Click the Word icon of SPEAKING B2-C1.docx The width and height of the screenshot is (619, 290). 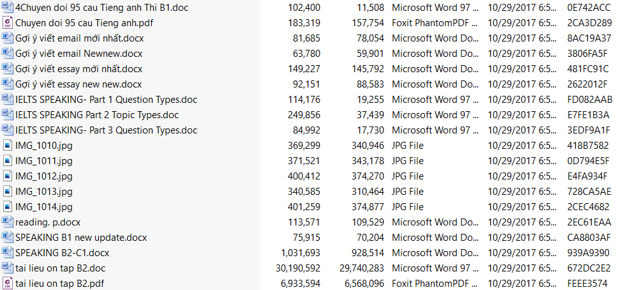point(7,253)
